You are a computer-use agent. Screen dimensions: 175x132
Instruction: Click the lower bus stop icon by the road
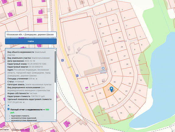[x=77, y=76]
